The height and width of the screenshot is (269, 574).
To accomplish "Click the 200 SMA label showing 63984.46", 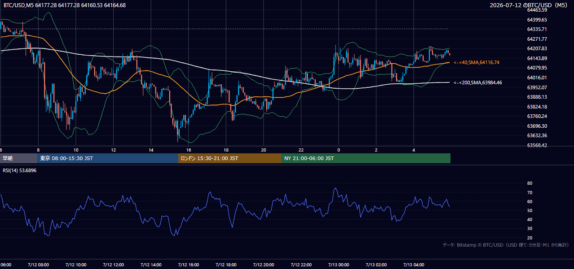I will (477, 82).
